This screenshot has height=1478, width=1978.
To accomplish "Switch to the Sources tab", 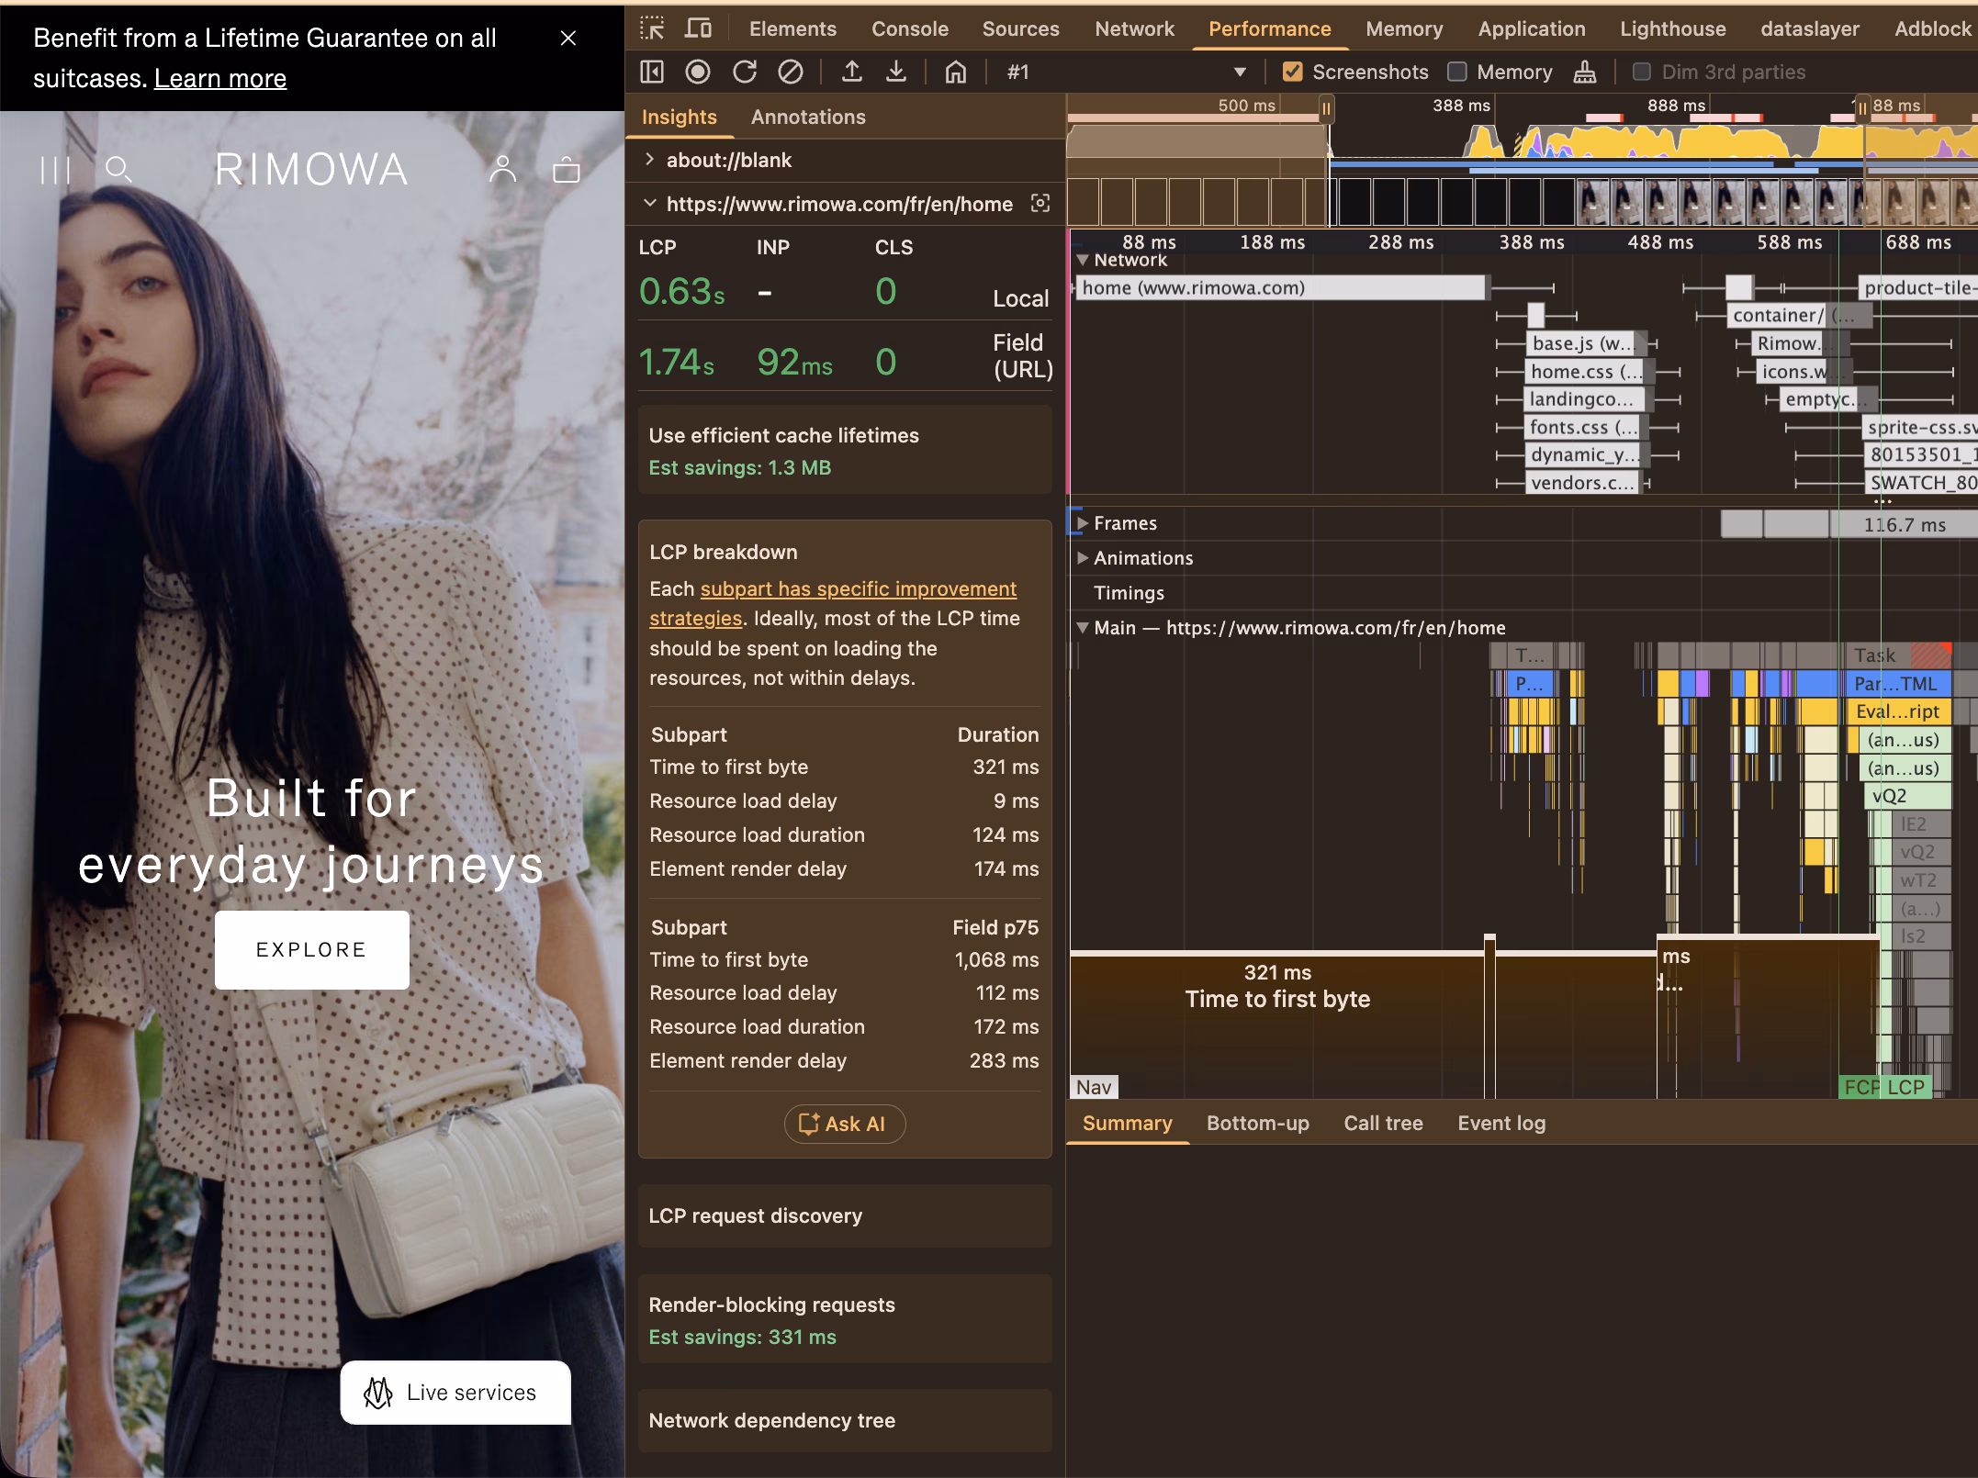I will [x=1021, y=28].
